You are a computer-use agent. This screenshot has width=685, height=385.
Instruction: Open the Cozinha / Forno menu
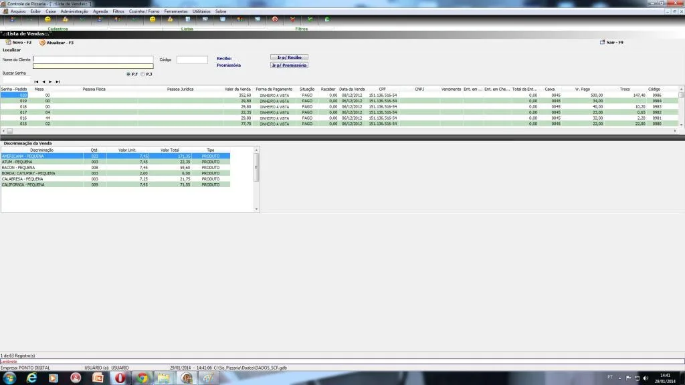tap(144, 11)
